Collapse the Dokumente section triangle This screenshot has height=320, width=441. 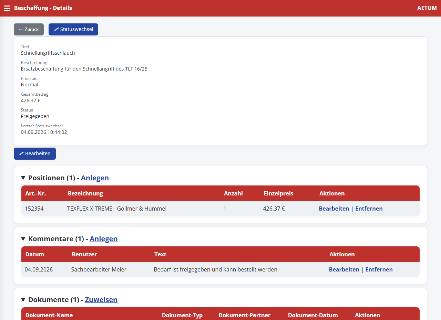23,300
